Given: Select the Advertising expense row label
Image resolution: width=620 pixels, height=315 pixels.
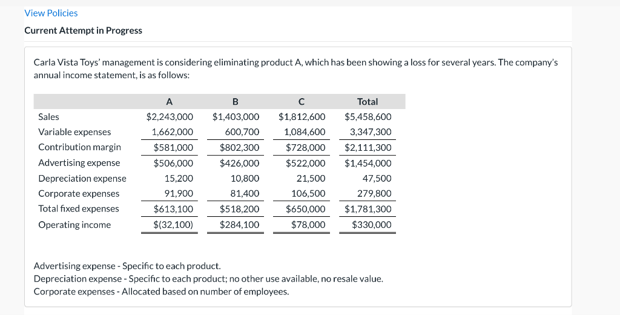Looking at the screenshot, I should tap(79, 163).
